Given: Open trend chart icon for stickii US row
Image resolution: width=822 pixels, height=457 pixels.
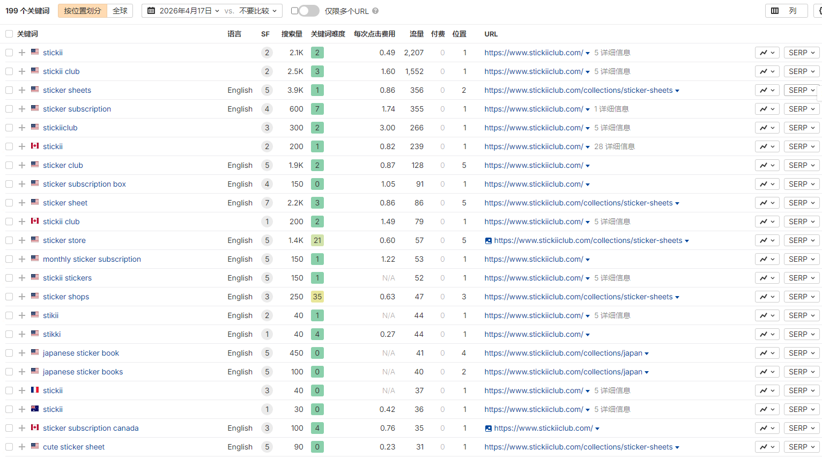Looking at the screenshot, I should coord(767,53).
